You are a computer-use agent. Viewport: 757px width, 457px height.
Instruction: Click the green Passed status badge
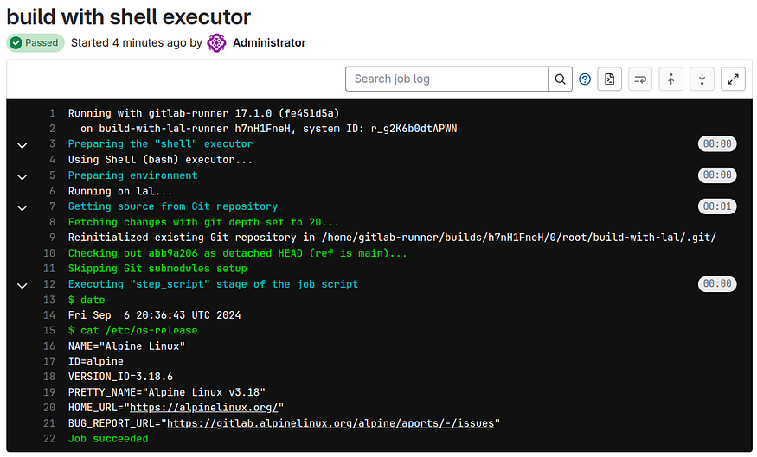[35, 43]
